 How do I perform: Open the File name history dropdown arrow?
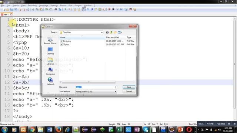(116, 87)
